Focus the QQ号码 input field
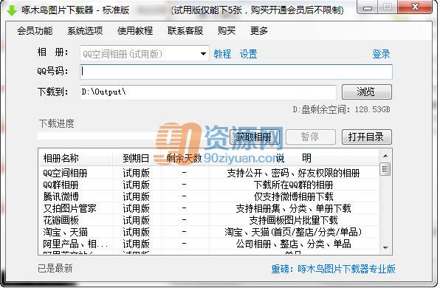This screenshot has width=440, height=288. tap(236, 72)
